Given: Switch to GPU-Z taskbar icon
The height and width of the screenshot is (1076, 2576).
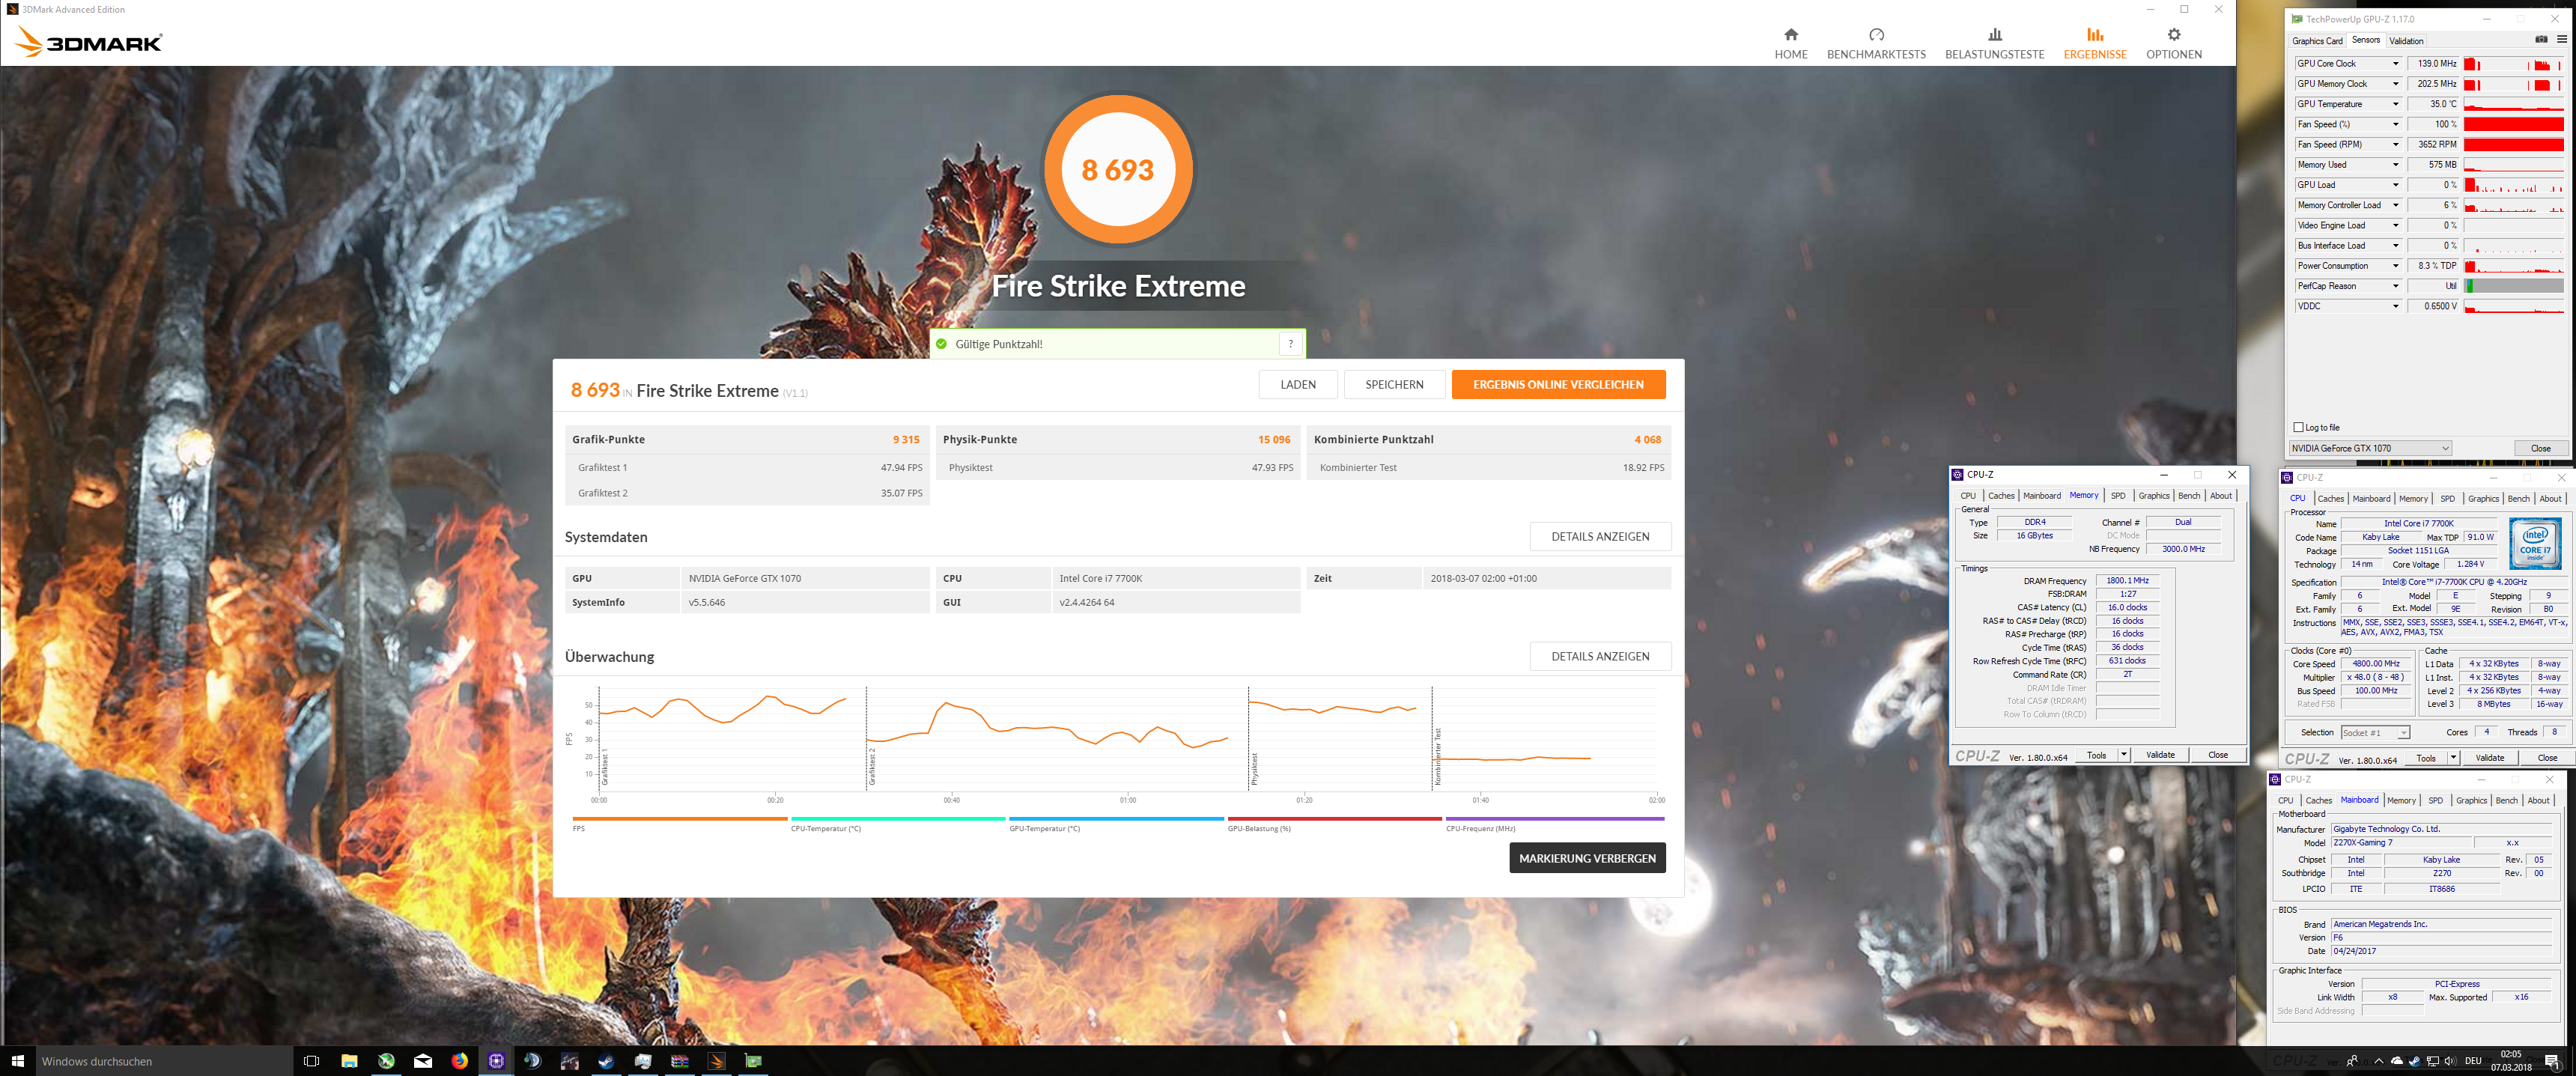Looking at the screenshot, I should pos(753,1061).
